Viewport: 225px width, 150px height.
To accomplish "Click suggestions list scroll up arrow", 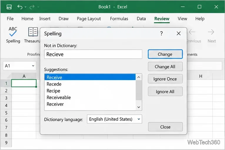I will pyautogui.click(x=139, y=77).
